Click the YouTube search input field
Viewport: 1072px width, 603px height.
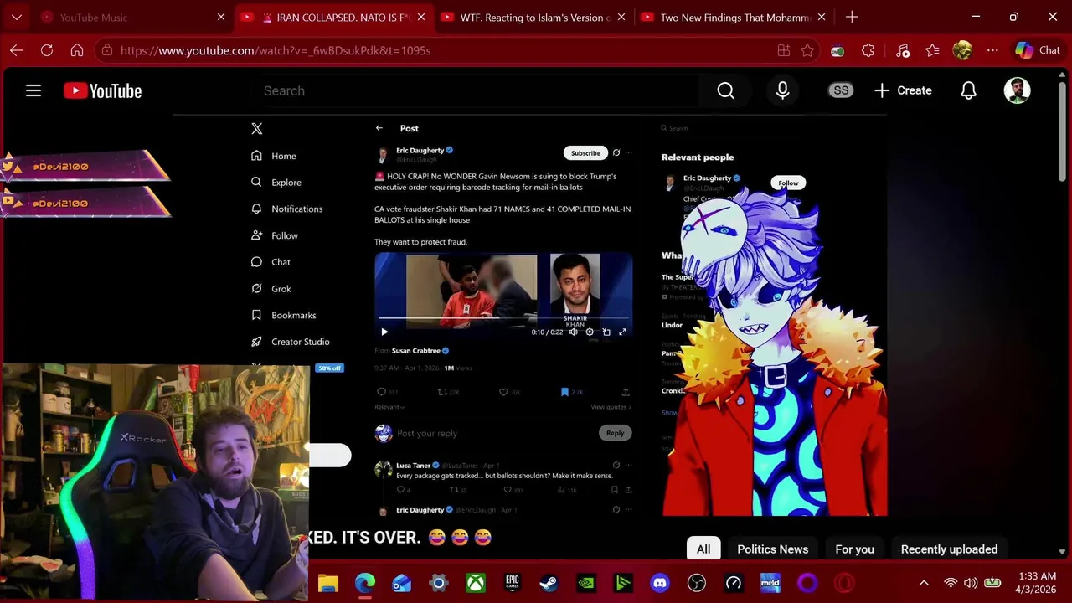[x=477, y=90]
